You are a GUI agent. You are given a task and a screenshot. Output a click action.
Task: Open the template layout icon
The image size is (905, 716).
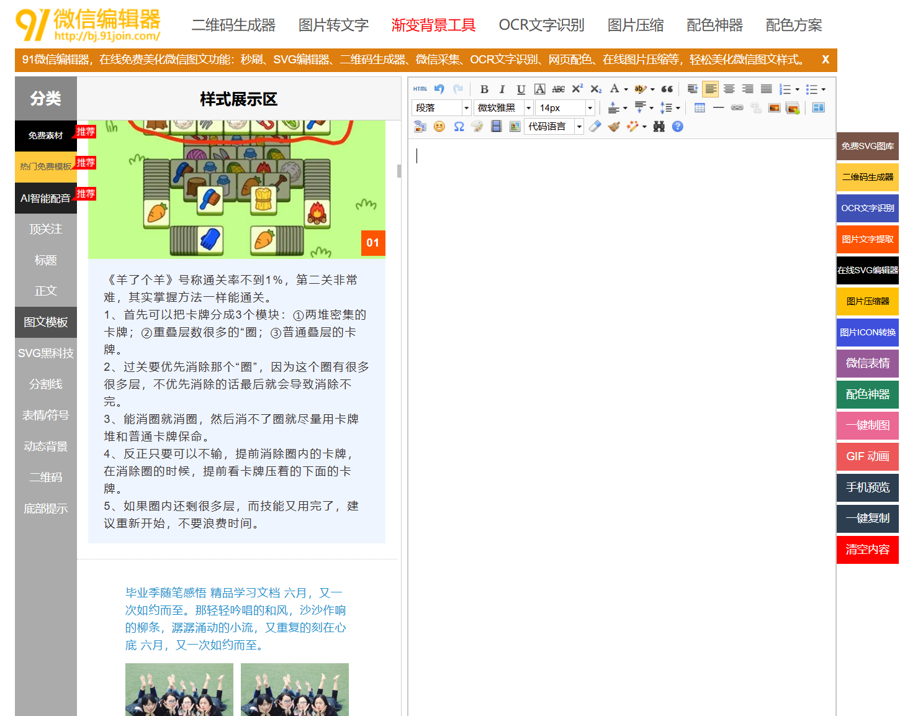point(819,107)
